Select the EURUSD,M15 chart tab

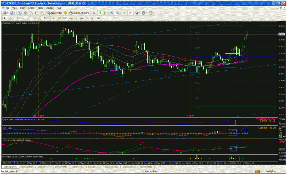pos(10,167)
